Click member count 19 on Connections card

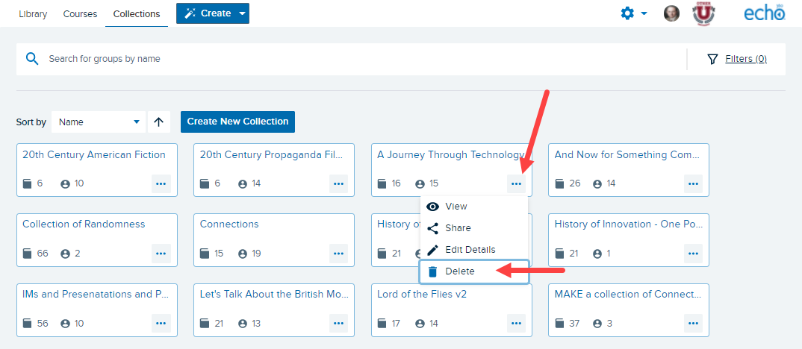point(256,254)
